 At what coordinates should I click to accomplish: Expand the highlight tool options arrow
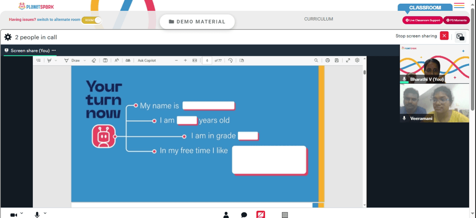coord(56,61)
